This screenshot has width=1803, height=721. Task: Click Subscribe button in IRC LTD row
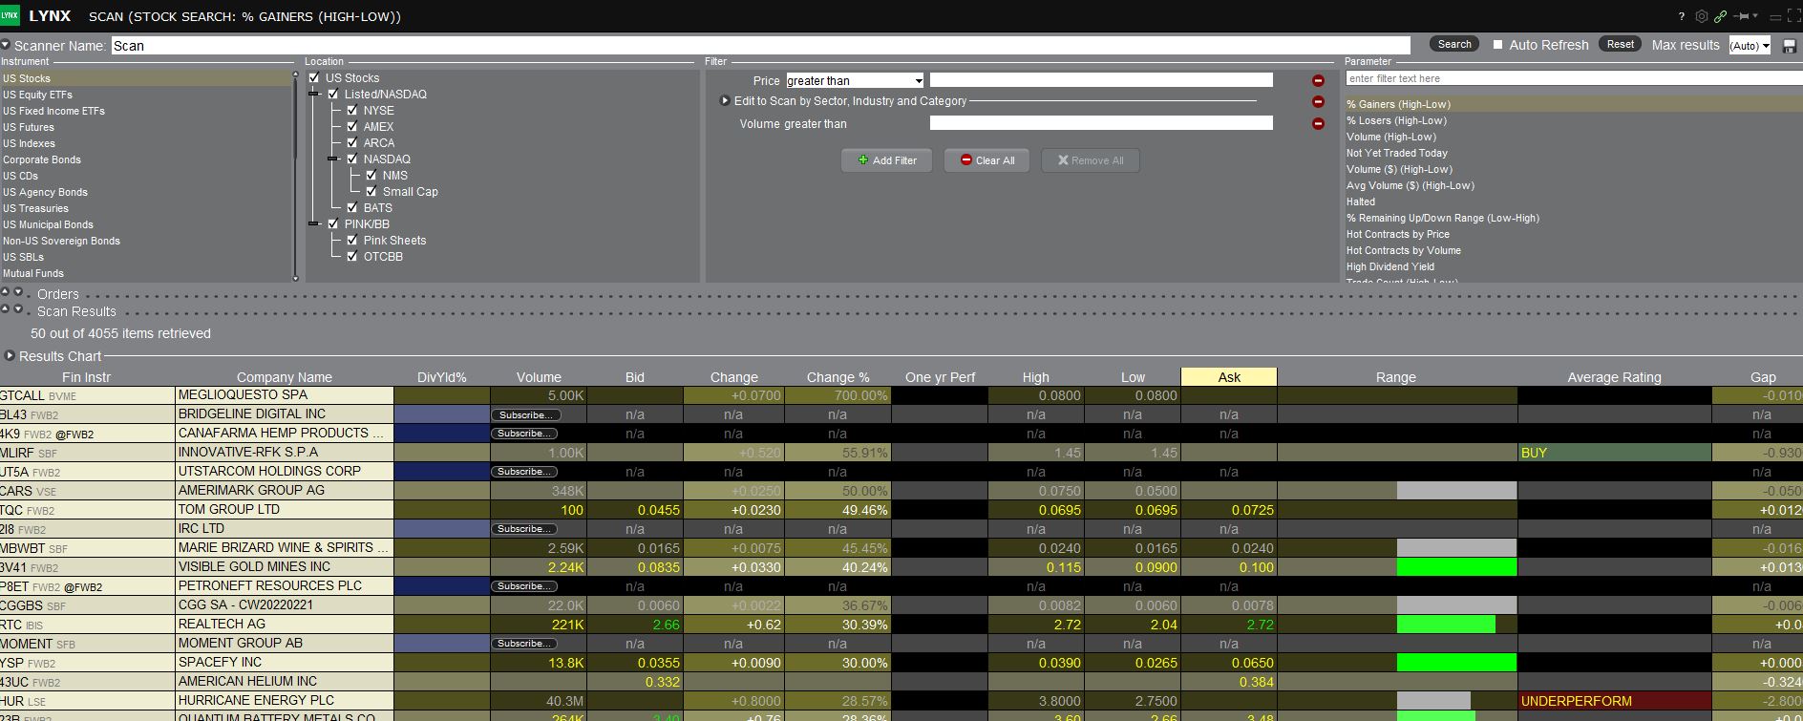(x=525, y=530)
